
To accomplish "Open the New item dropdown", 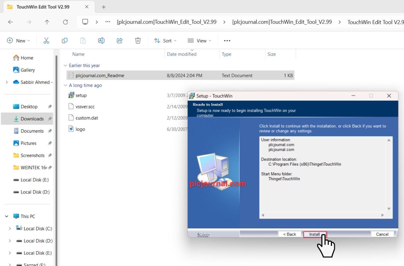I will click(18, 40).
